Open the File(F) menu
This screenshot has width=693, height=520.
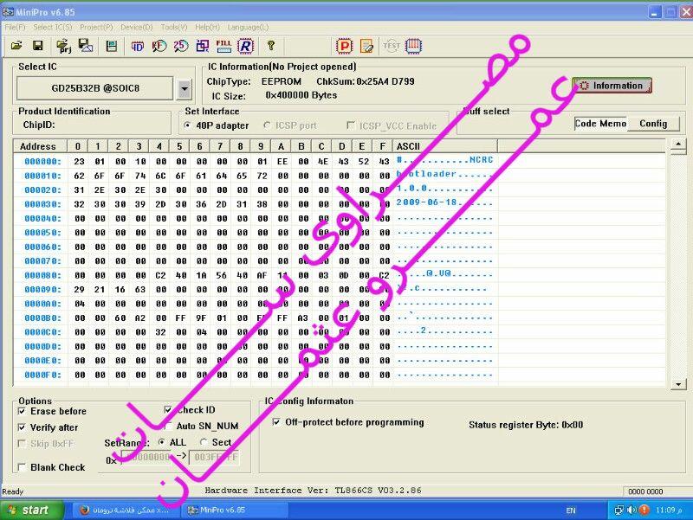point(15,28)
